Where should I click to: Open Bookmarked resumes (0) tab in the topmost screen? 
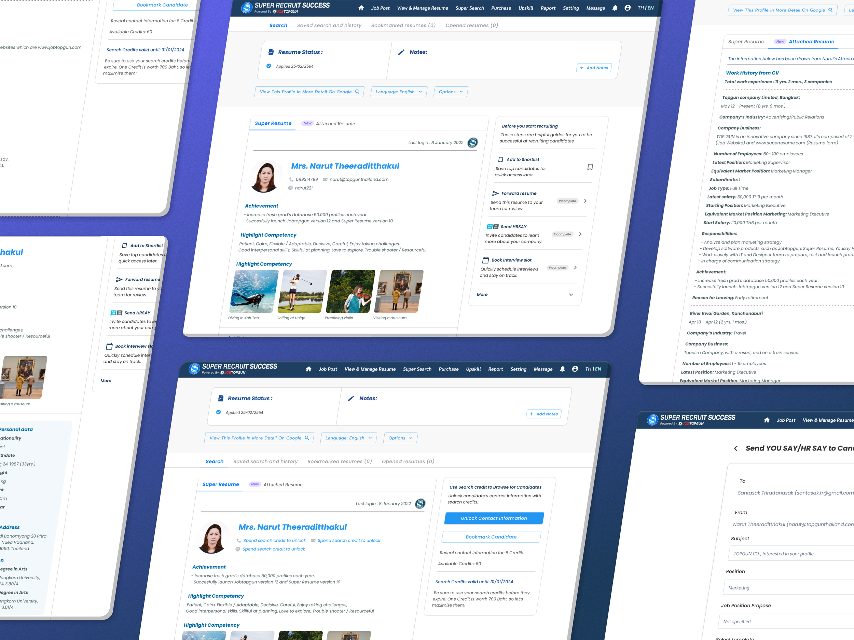[x=403, y=26]
